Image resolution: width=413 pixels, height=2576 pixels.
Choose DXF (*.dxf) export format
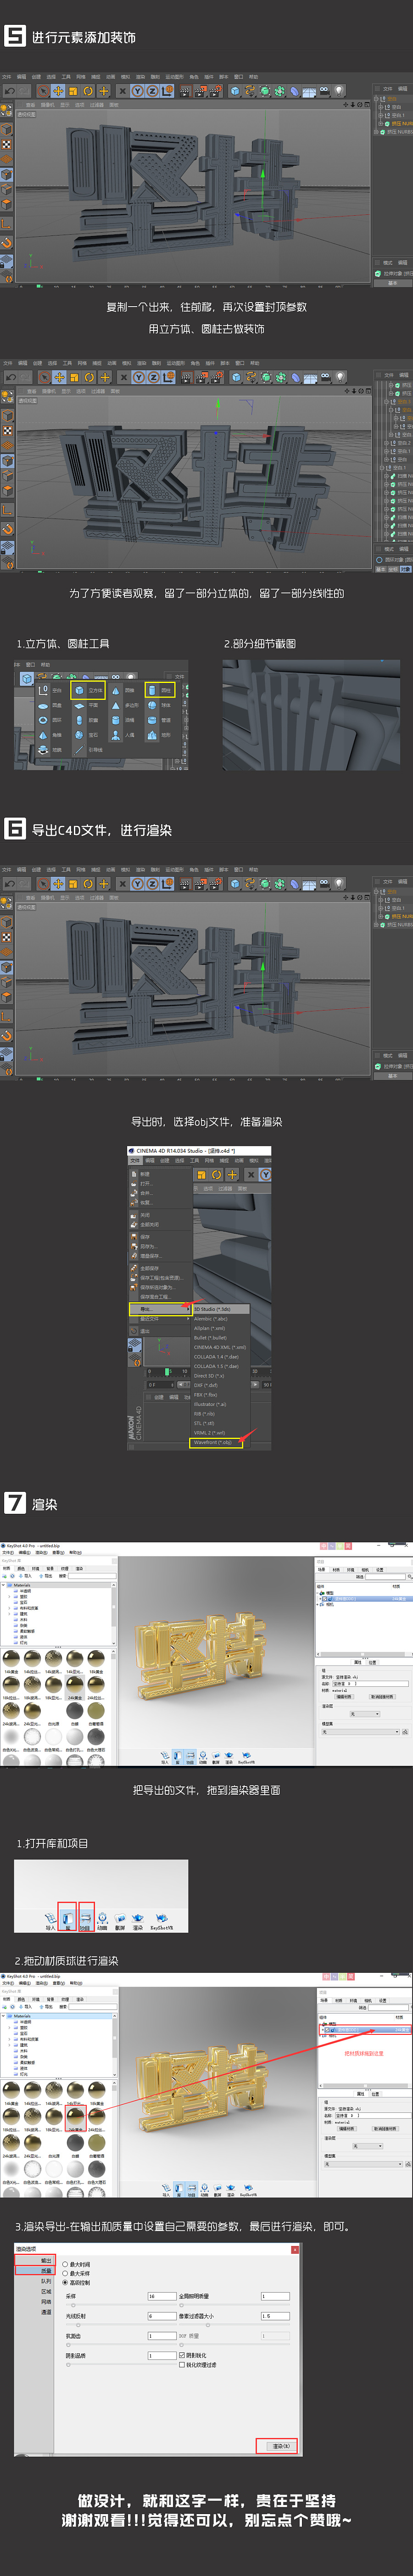pos(219,1385)
